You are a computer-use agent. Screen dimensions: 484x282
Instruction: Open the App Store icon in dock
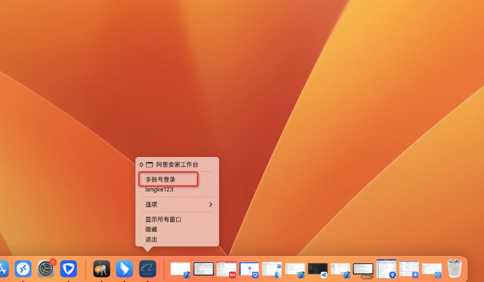click(3, 268)
